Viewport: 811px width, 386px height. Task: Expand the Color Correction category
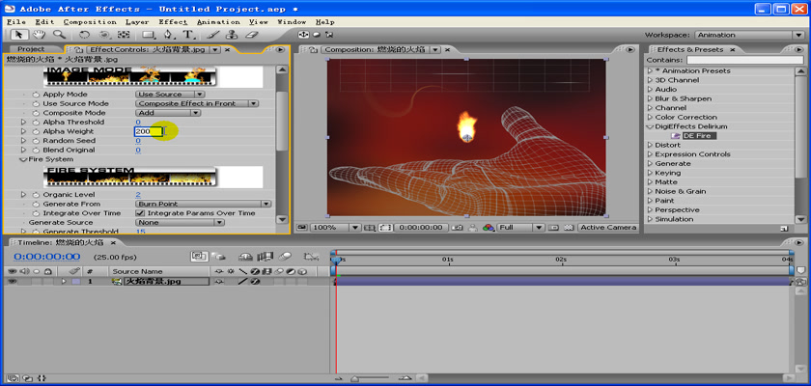650,118
